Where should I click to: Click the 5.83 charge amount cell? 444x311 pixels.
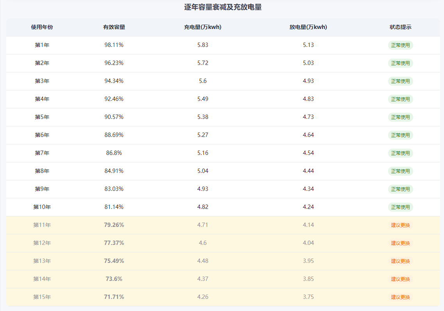202,45
